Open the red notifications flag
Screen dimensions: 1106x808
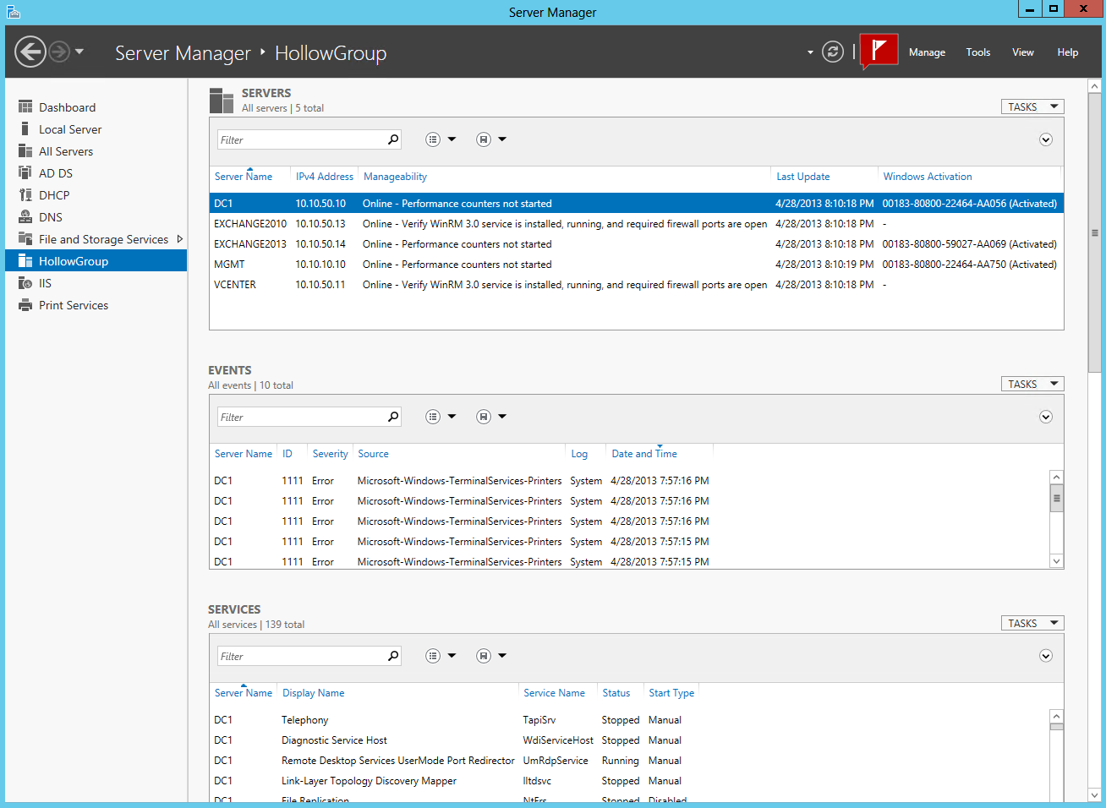[879, 51]
